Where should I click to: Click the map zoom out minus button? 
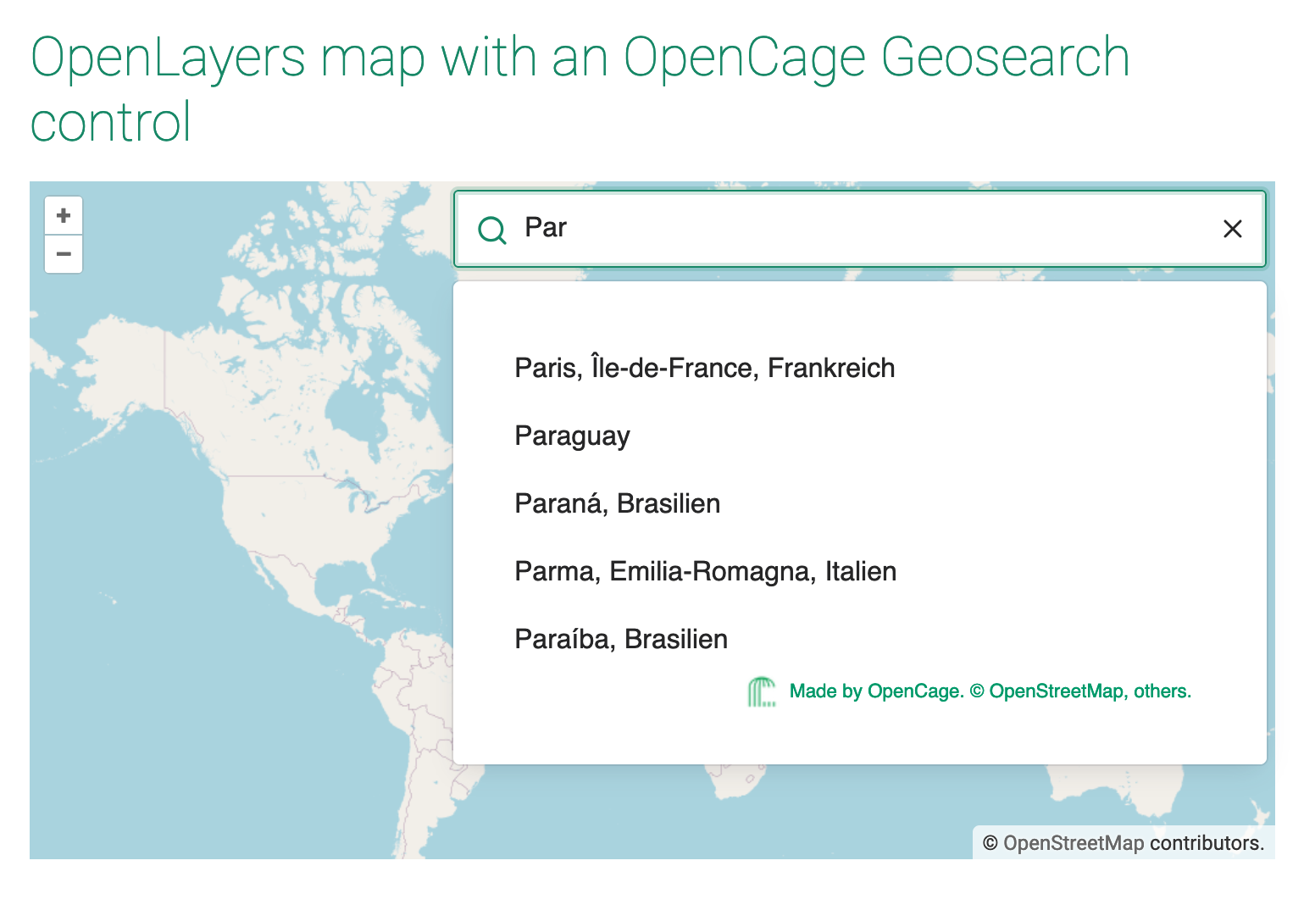(64, 254)
